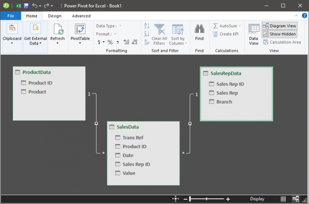309x204 pixels.
Task: Click the Save icon in title bar
Action: (27, 6)
